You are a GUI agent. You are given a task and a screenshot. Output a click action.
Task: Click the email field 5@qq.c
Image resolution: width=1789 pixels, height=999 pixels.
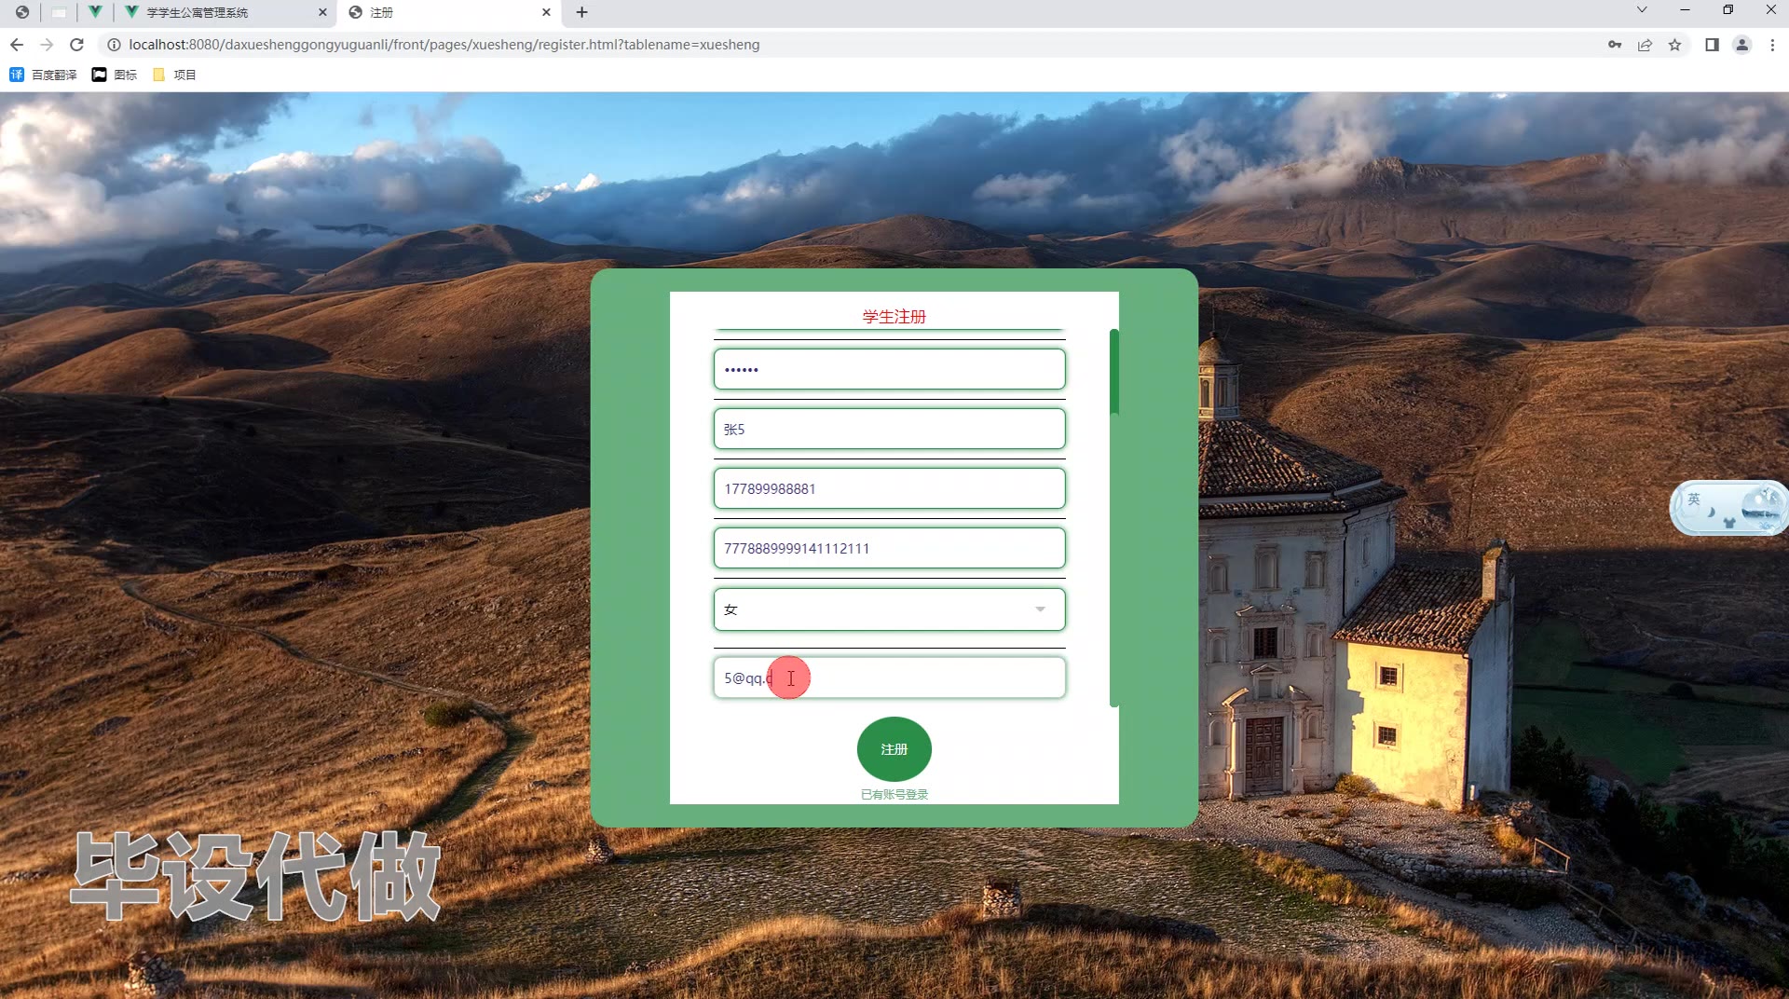coord(889,677)
